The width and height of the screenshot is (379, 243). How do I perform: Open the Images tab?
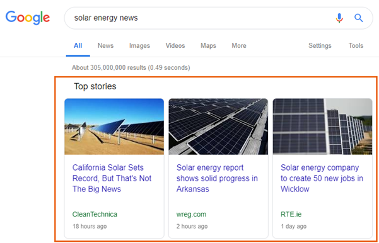[x=139, y=45]
